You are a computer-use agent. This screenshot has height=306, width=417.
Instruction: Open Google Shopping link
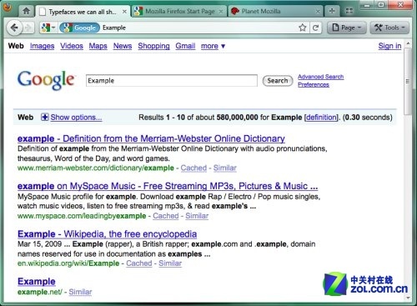coord(153,46)
